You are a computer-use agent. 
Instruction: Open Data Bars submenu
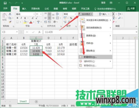95,35
